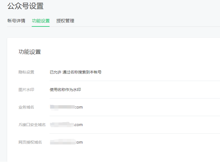
Task: Click the 通过名称搜索到本帐号 description
Action: pos(82,72)
